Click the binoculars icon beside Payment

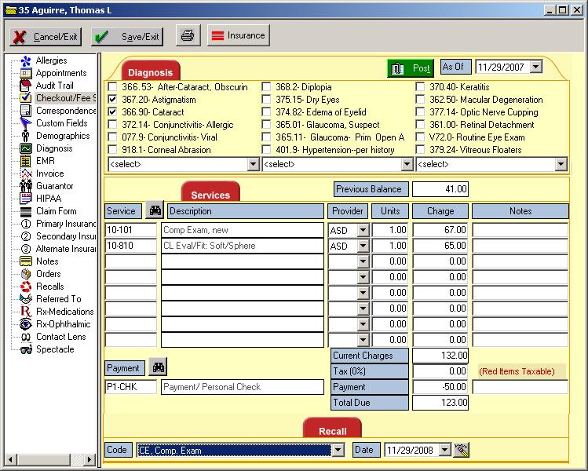pyautogui.click(x=158, y=367)
